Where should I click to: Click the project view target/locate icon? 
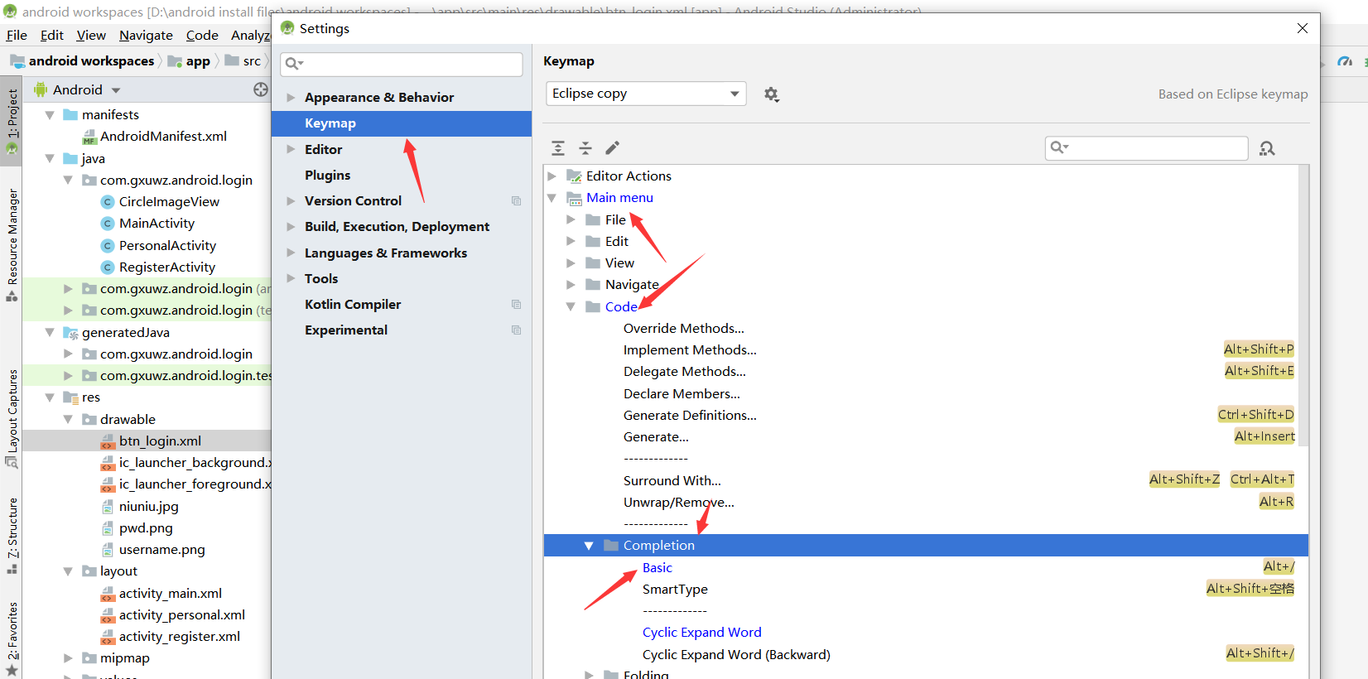pos(261,89)
